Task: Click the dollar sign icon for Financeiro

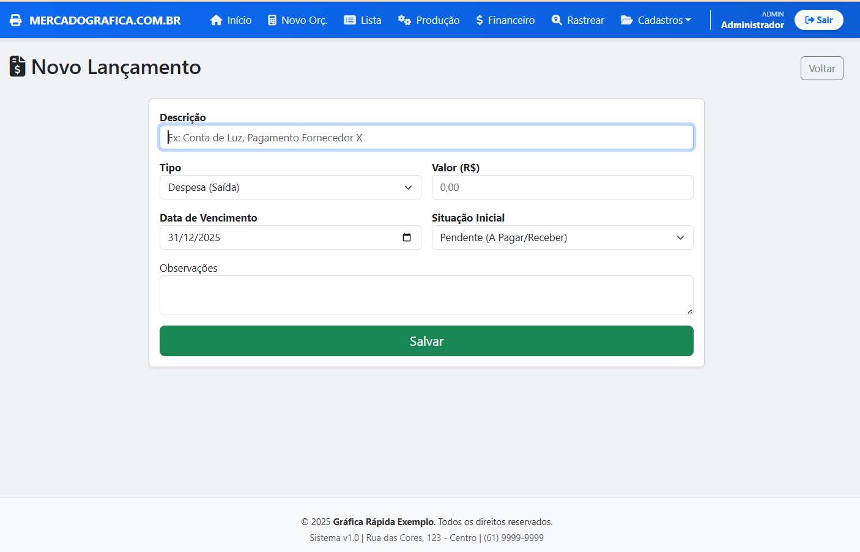Action: coord(480,20)
